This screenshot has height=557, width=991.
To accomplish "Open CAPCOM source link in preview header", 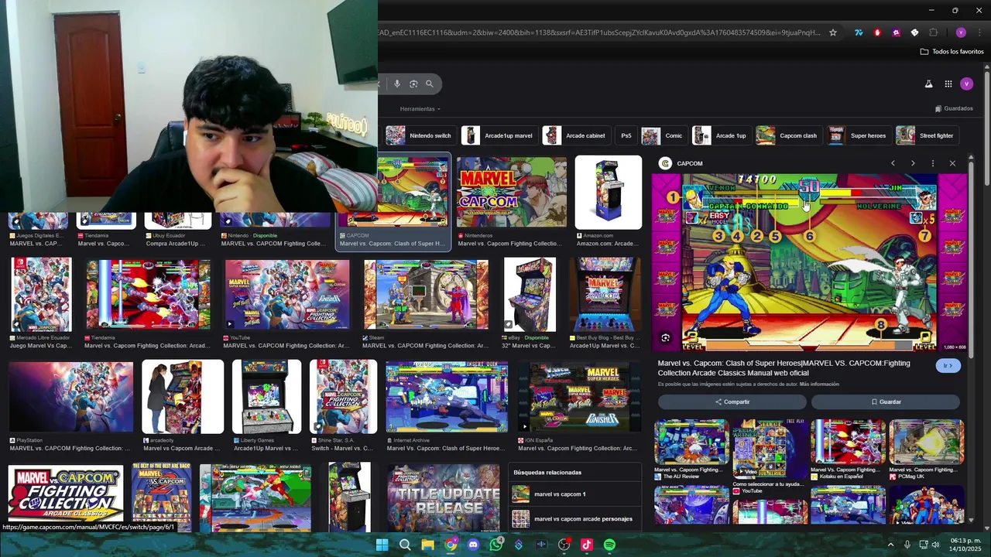I will (x=681, y=163).
